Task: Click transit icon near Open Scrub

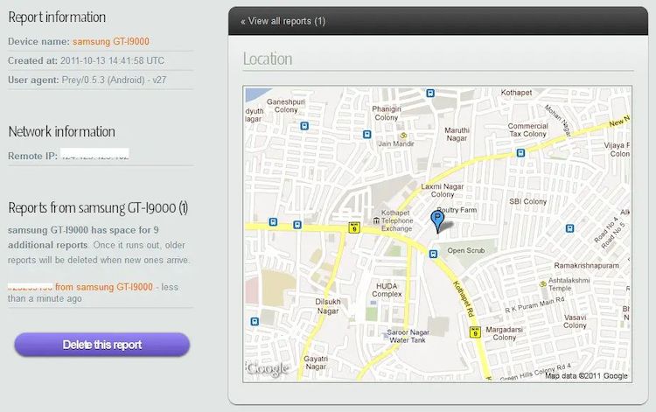Action: coord(434,254)
